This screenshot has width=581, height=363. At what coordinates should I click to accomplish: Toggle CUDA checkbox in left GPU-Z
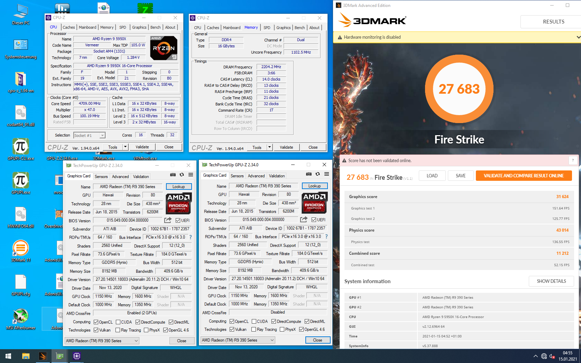[x=118, y=322]
